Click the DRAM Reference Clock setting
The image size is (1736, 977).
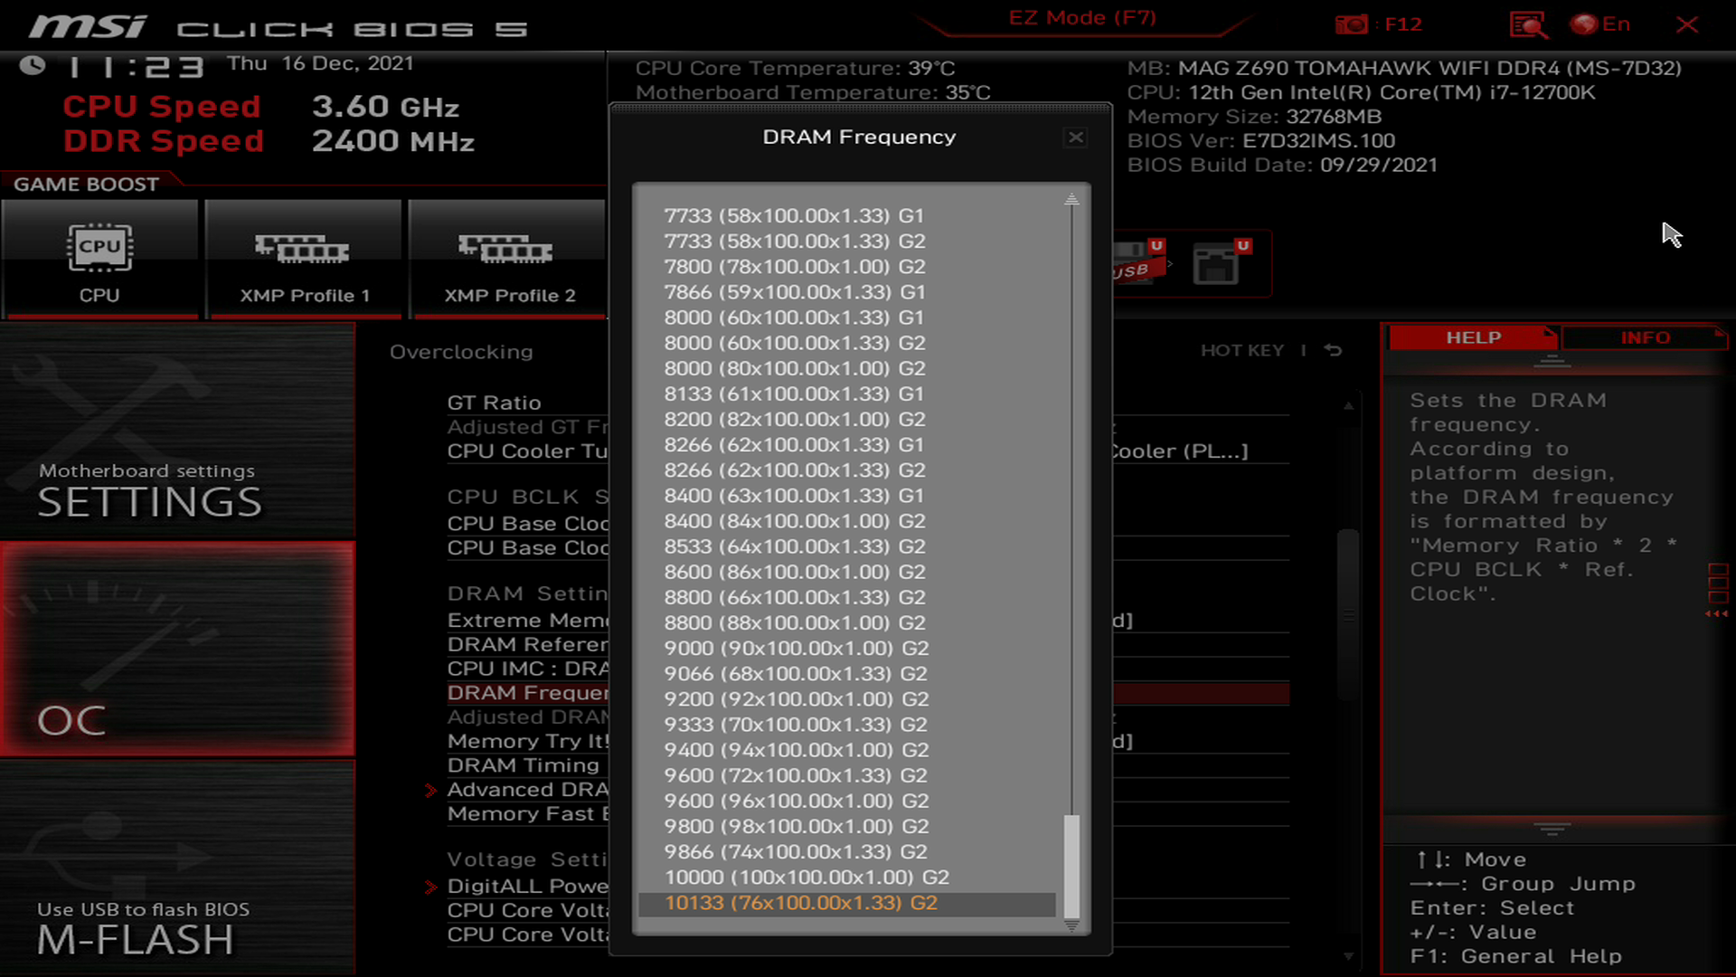point(527,644)
